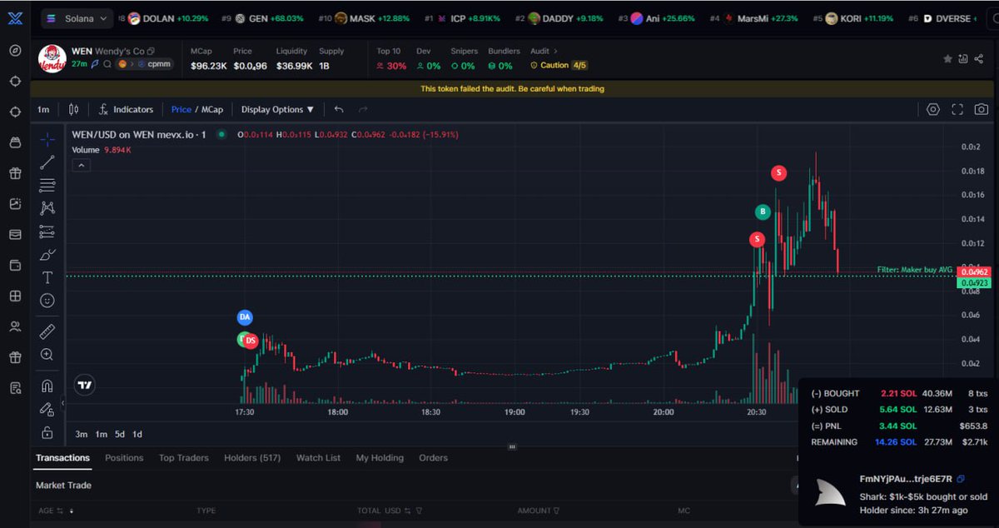The height and width of the screenshot is (528, 999).
Task: Select the zoom in chart tool
Action: [47, 355]
